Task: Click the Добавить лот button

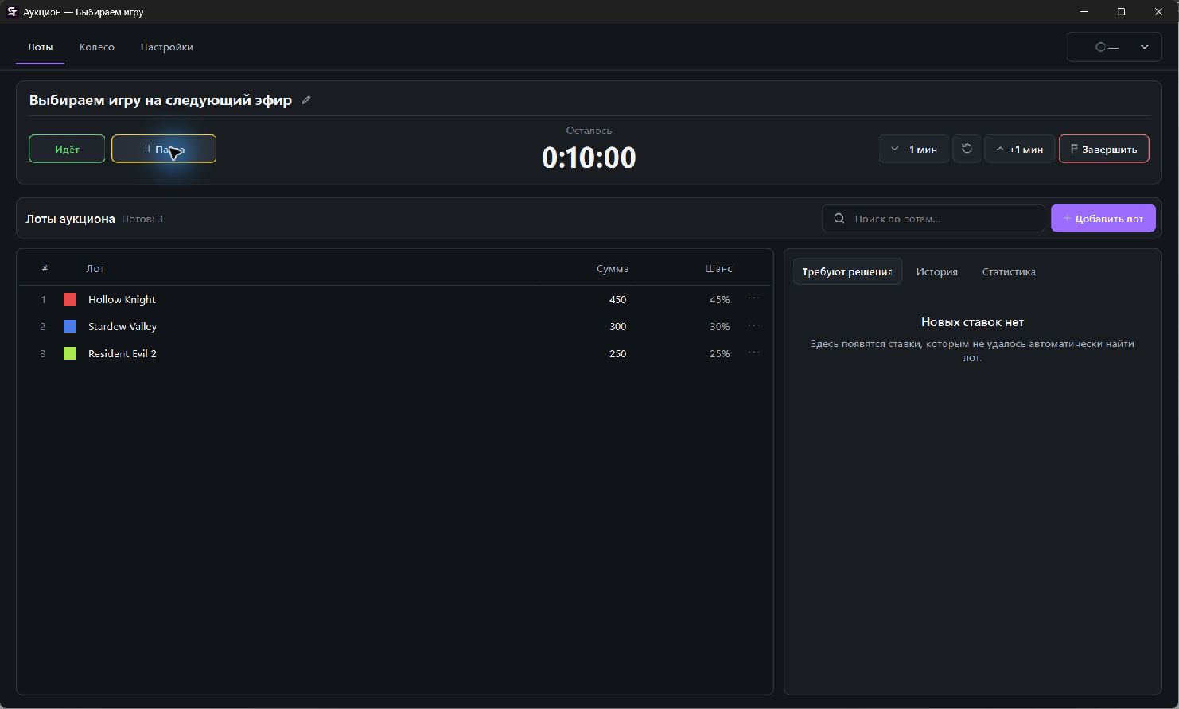Action: 1103,218
